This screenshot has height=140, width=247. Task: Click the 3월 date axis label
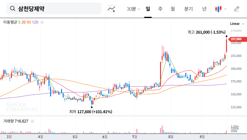click(9, 137)
